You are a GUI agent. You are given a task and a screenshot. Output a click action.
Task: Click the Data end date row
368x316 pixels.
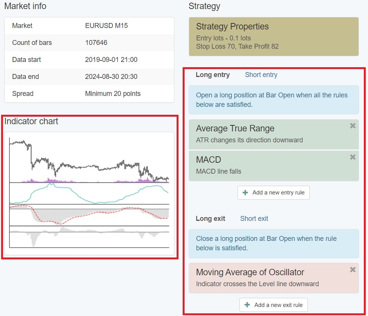[89, 77]
